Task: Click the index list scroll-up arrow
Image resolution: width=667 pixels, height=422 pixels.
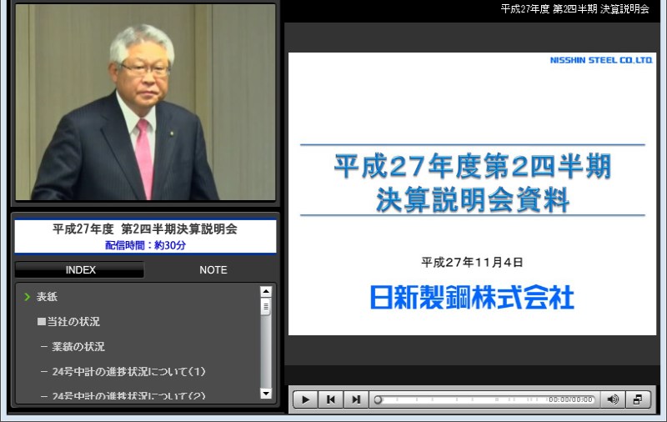Action: pyautogui.click(x=266, y=291)
